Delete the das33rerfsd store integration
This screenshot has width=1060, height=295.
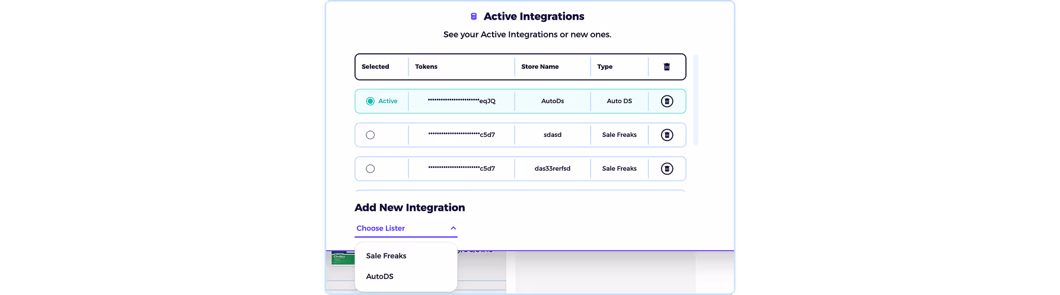667,169
